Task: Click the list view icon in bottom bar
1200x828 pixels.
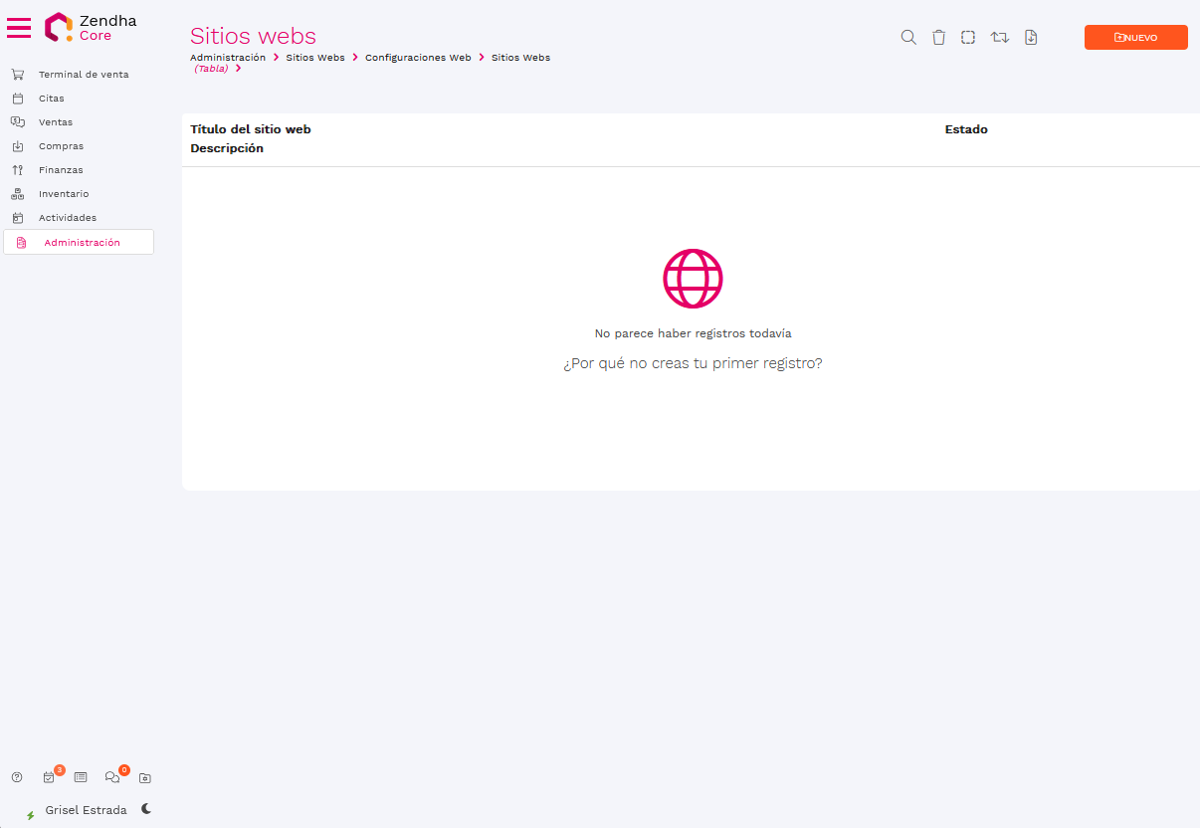Action: pyautogui.click(x=81, y=777)
